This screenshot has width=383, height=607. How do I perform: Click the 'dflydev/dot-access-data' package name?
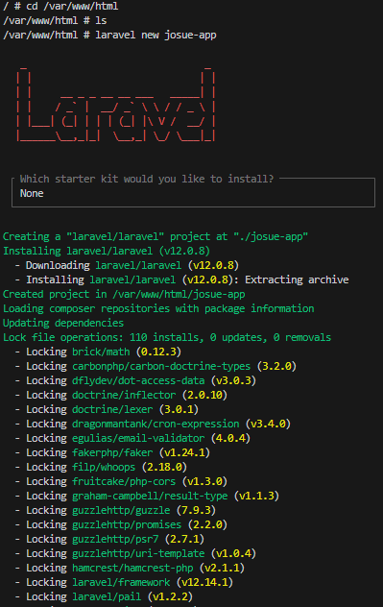coord(138,380)
